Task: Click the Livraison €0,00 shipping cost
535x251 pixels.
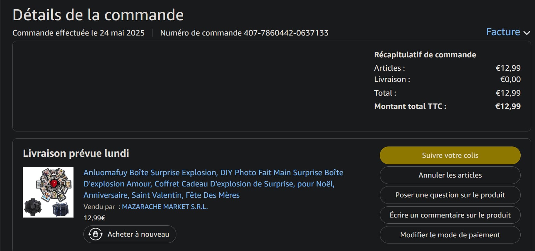Action: (510, 80)
